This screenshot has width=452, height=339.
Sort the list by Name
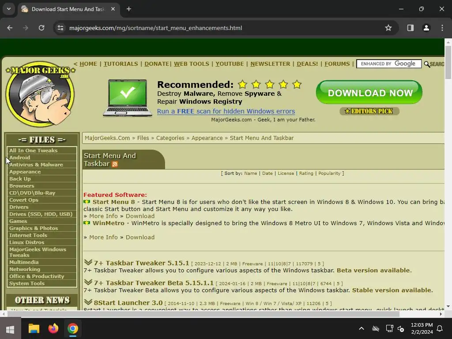point(251,173)
